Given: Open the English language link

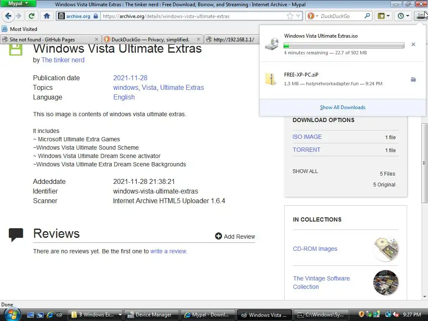Looking at the screenshot, I should click(x=124, y=97).
